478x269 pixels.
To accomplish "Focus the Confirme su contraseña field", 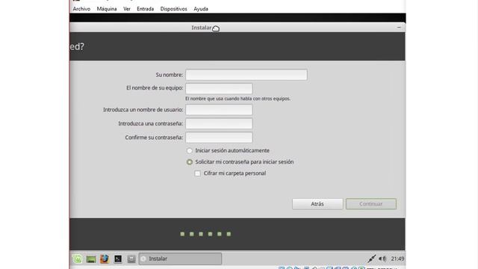I will coord(219,137).
